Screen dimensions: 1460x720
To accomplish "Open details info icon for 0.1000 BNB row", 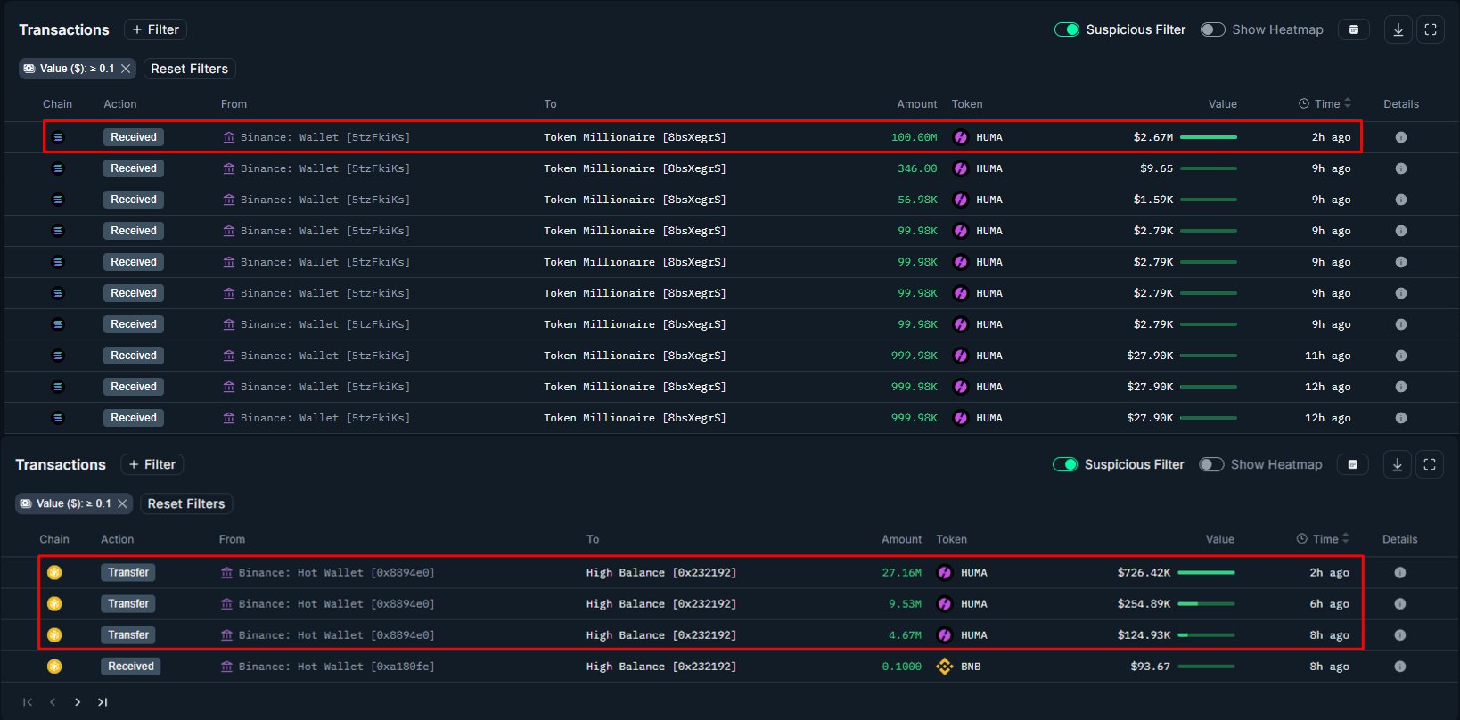I will [x=1400, y=667].
